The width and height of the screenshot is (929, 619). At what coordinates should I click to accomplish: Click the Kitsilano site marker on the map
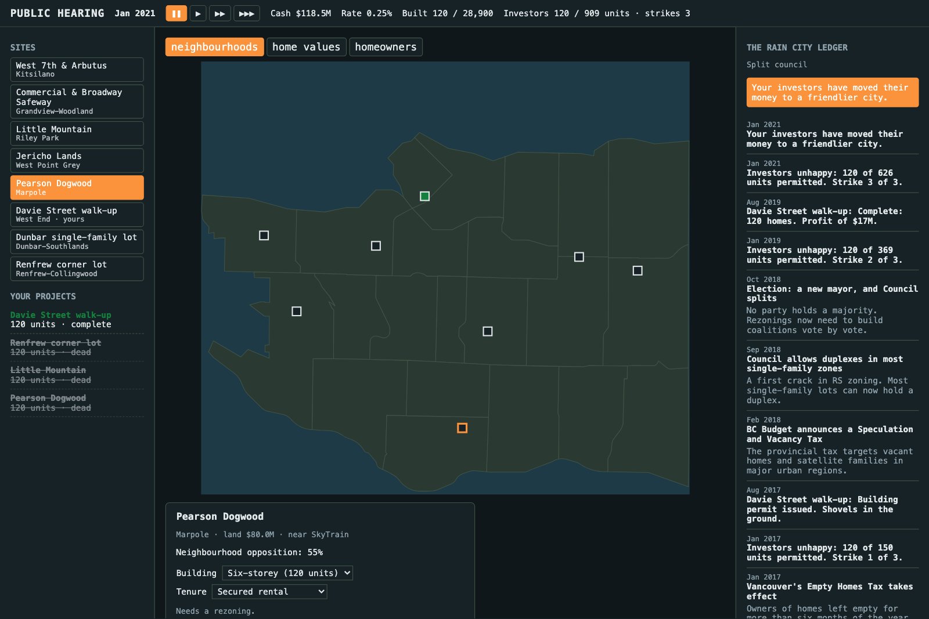click(376, 246)
